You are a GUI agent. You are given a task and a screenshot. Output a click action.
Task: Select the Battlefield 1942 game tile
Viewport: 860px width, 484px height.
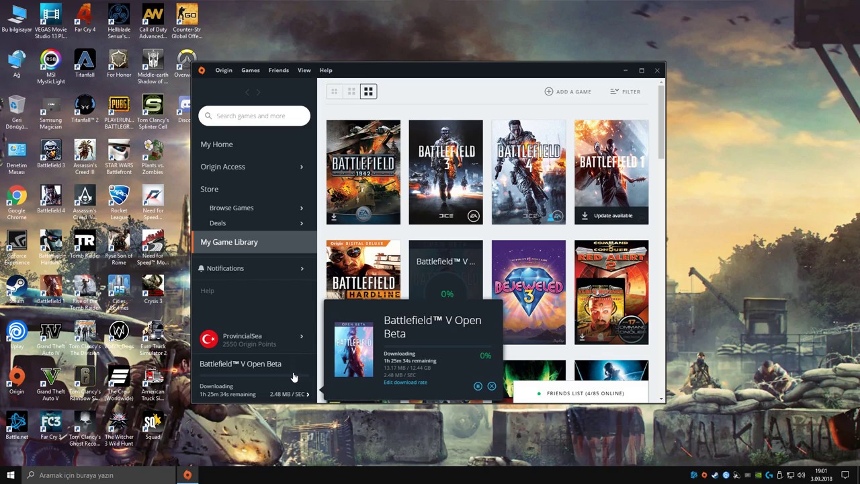[x=363, y=172]
